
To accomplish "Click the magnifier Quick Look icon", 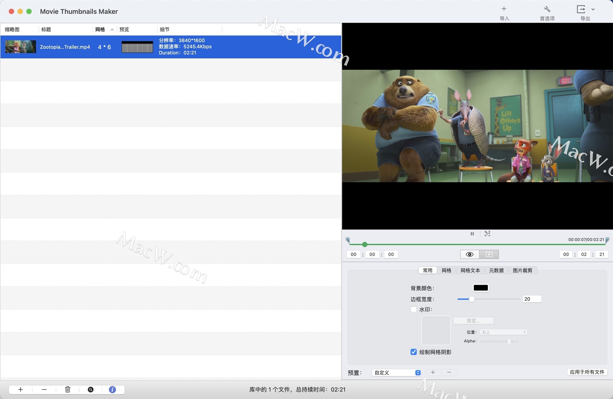I will pos(91,389).
